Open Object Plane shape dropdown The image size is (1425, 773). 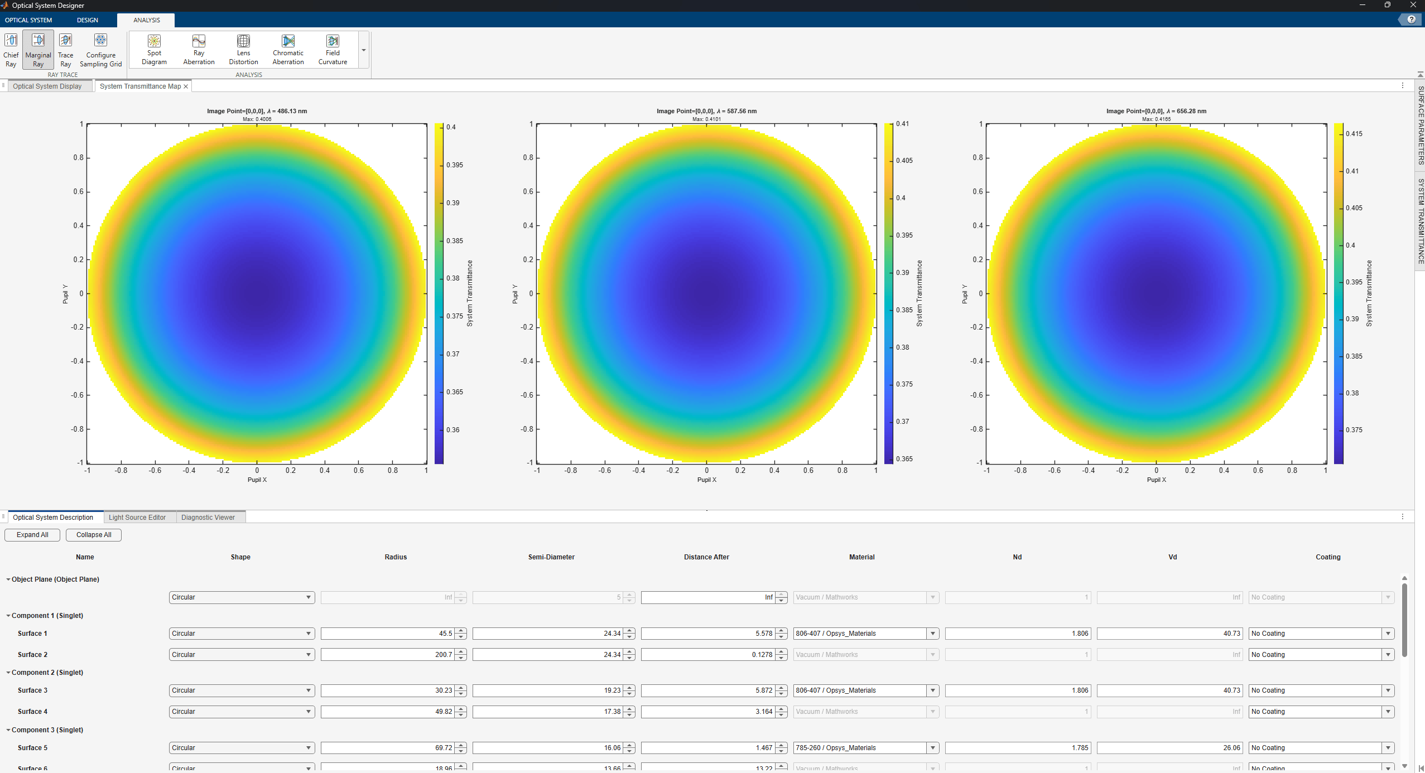[x=242, y=597]
